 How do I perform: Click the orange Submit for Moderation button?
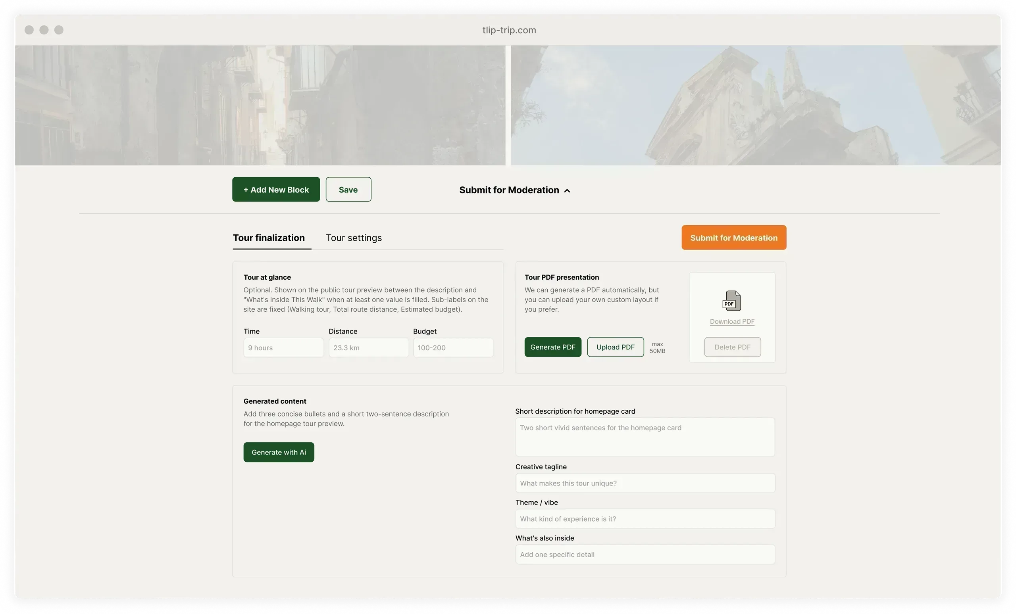click(x=733, y=237)
